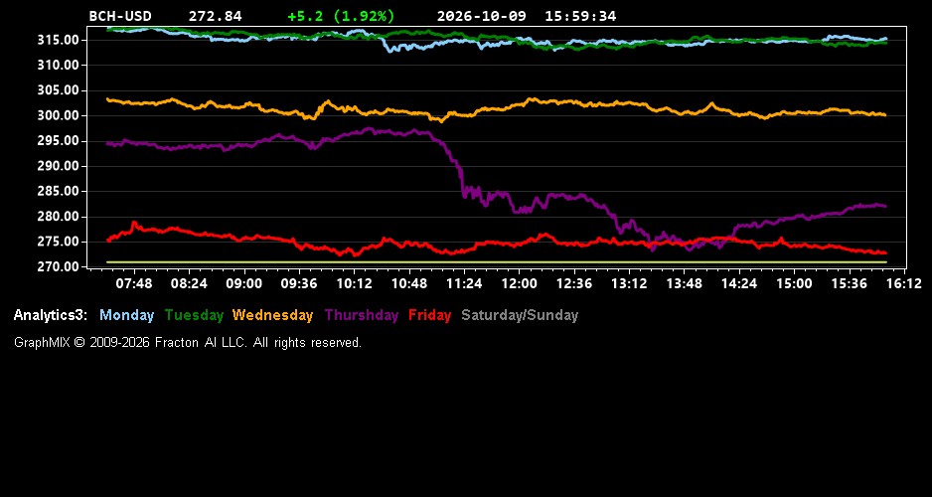The width and height of the screenshot is (932, 497).
Task: Click the 10:12 time axis label
Action: click(355, 283)
